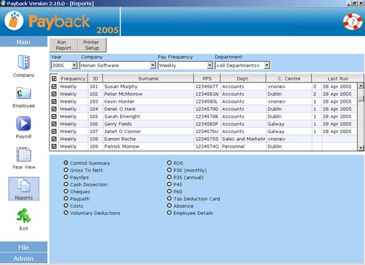Image resolution: width=365 pixels, height=265 pixels.
Task: Click the Sales and Marketing department cell
Action: coord(244,139)
